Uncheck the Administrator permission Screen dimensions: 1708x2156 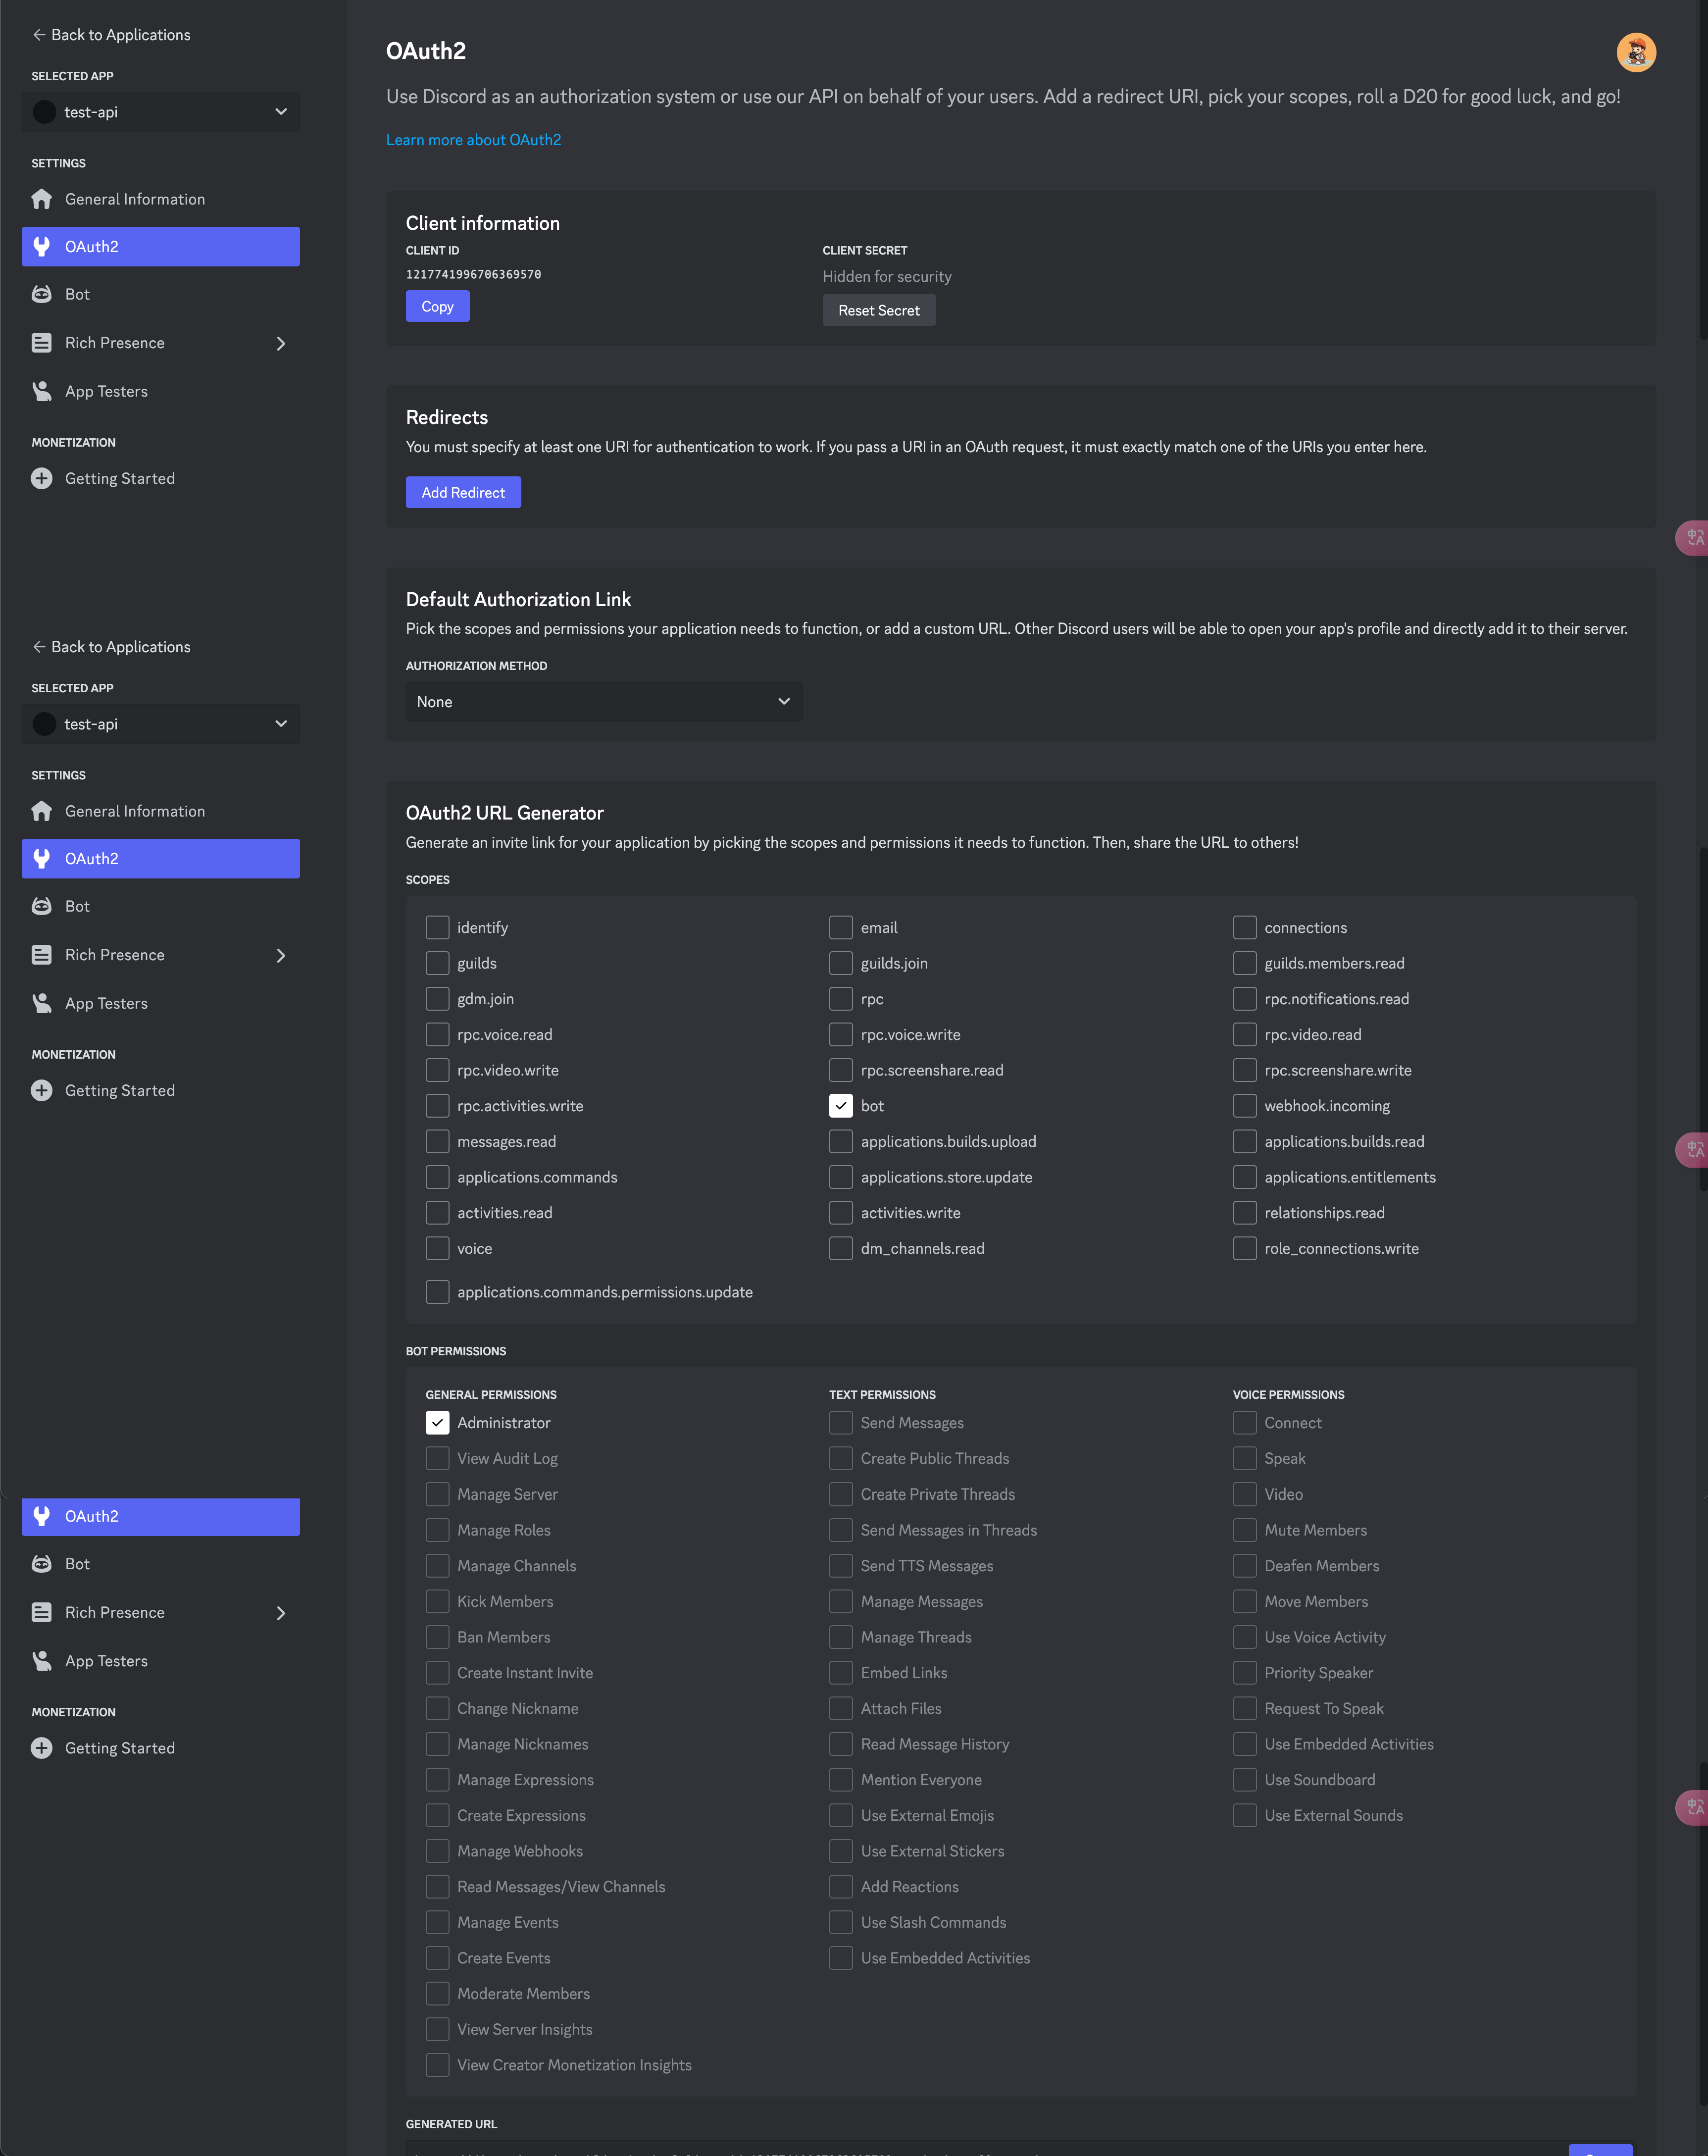click(437, 1423)
